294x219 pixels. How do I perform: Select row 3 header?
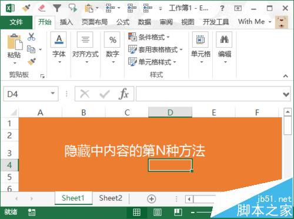[x=9, y=150]
